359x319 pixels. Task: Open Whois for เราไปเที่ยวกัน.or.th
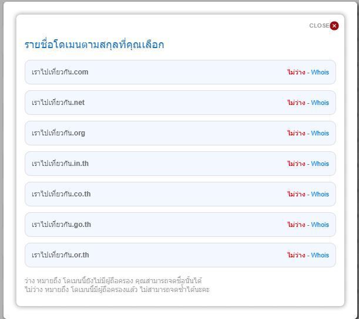tap(320, 255)
